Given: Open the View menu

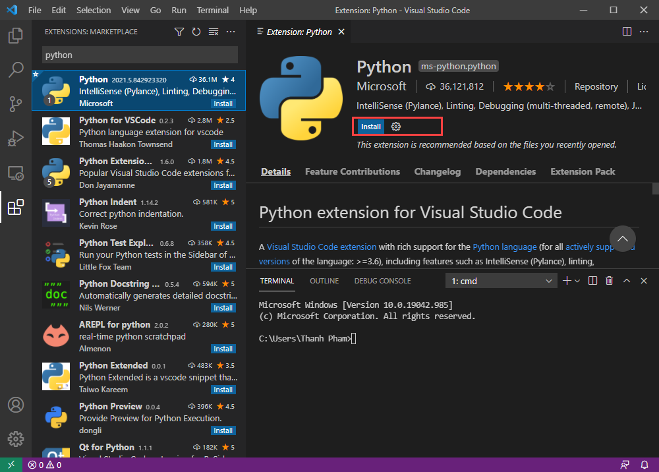Looking at the screenshot, I should tap(130, 10).
